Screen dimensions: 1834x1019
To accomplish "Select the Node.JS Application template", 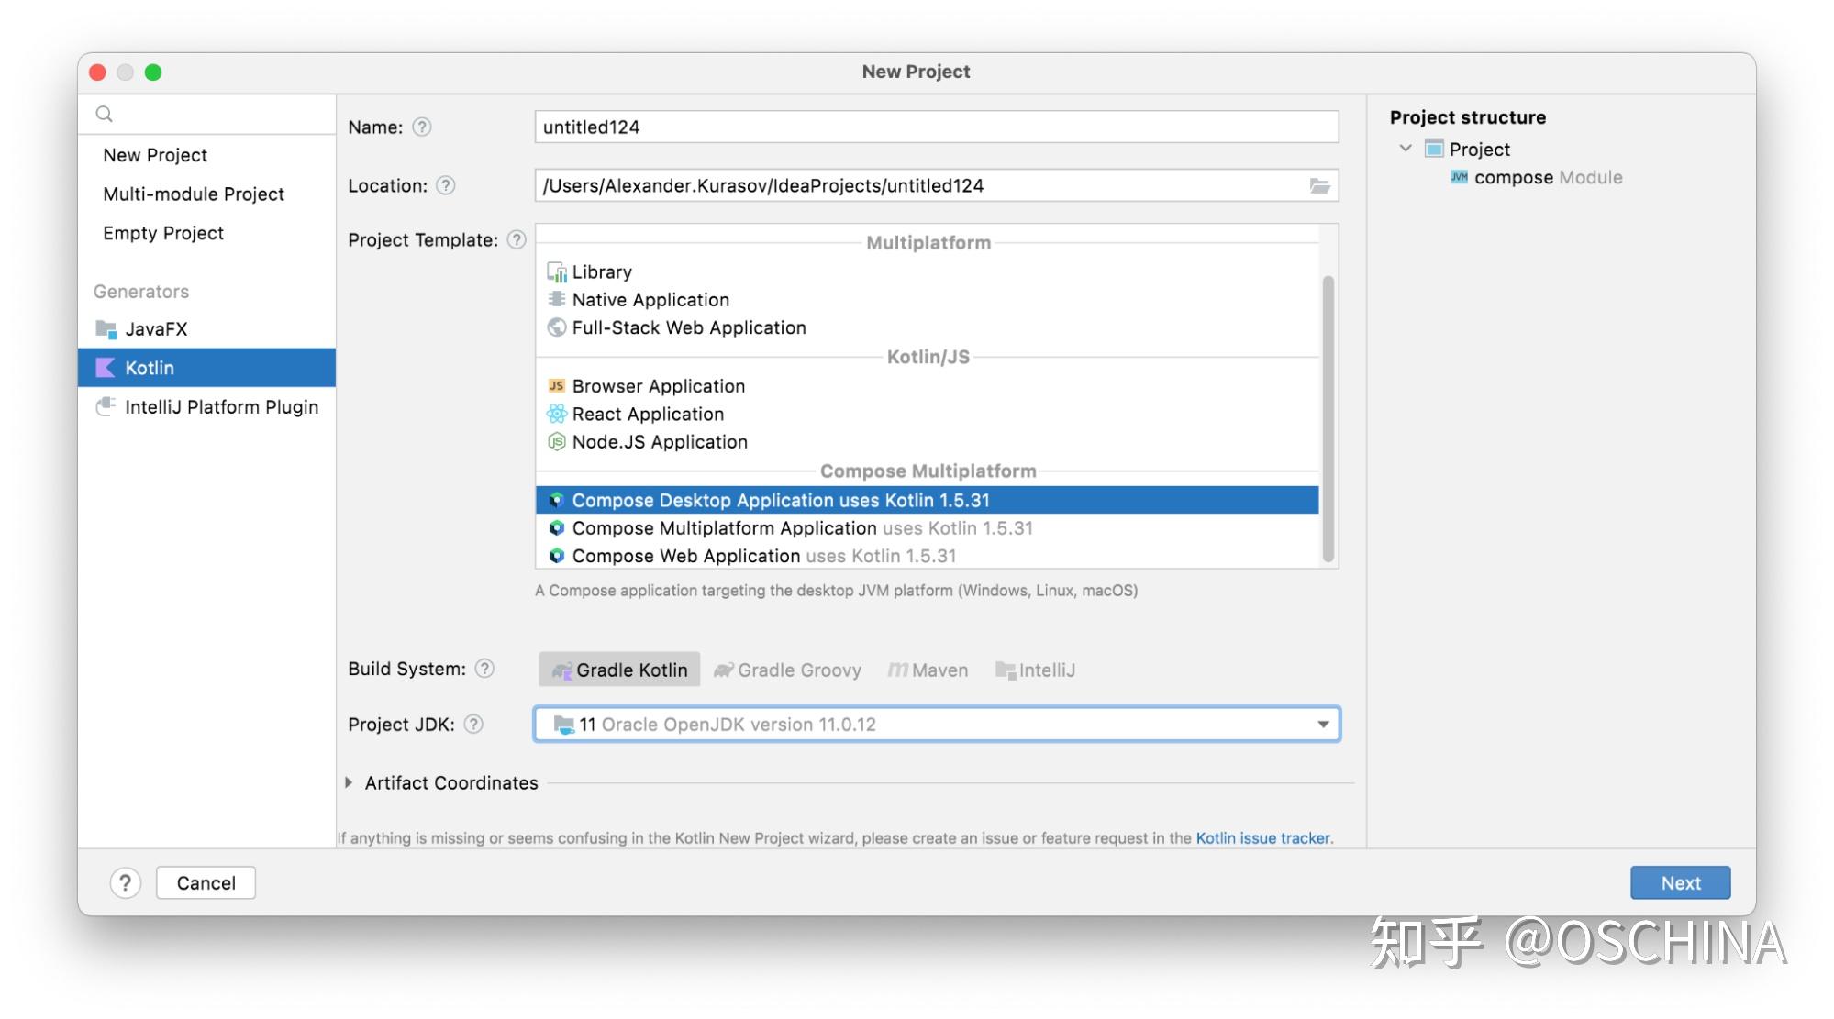I will coord(660,441).
